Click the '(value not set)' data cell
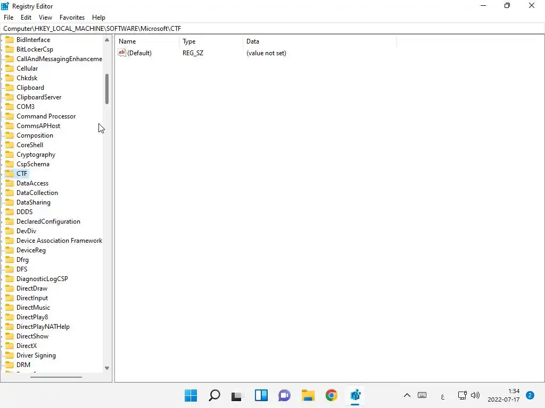Screen dimensions: 545x408 [x=266, y=53]
